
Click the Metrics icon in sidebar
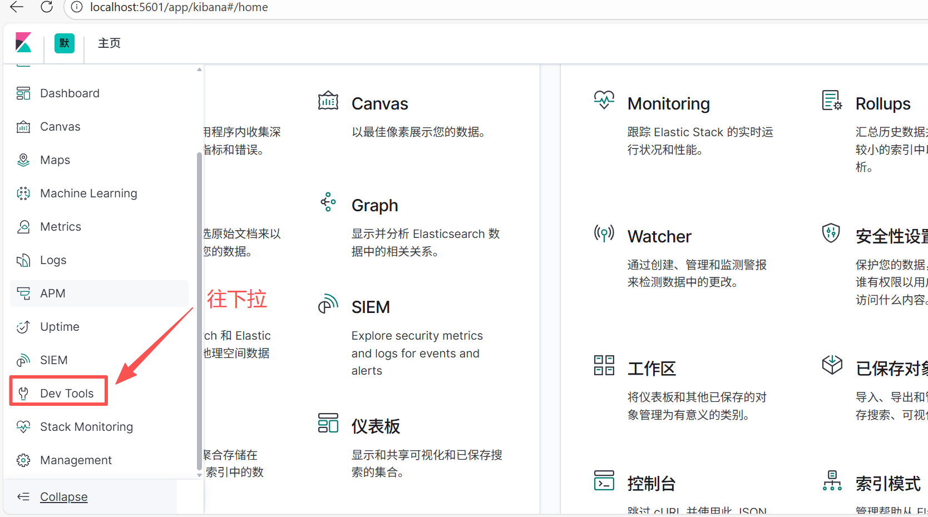tap(23, 227)
